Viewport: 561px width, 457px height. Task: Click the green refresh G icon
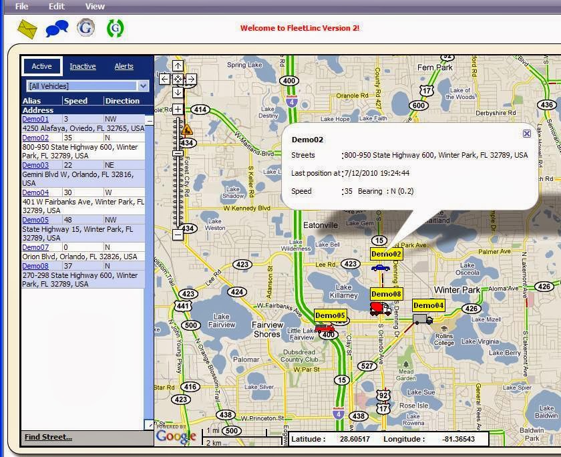click(x=116, y=29)
